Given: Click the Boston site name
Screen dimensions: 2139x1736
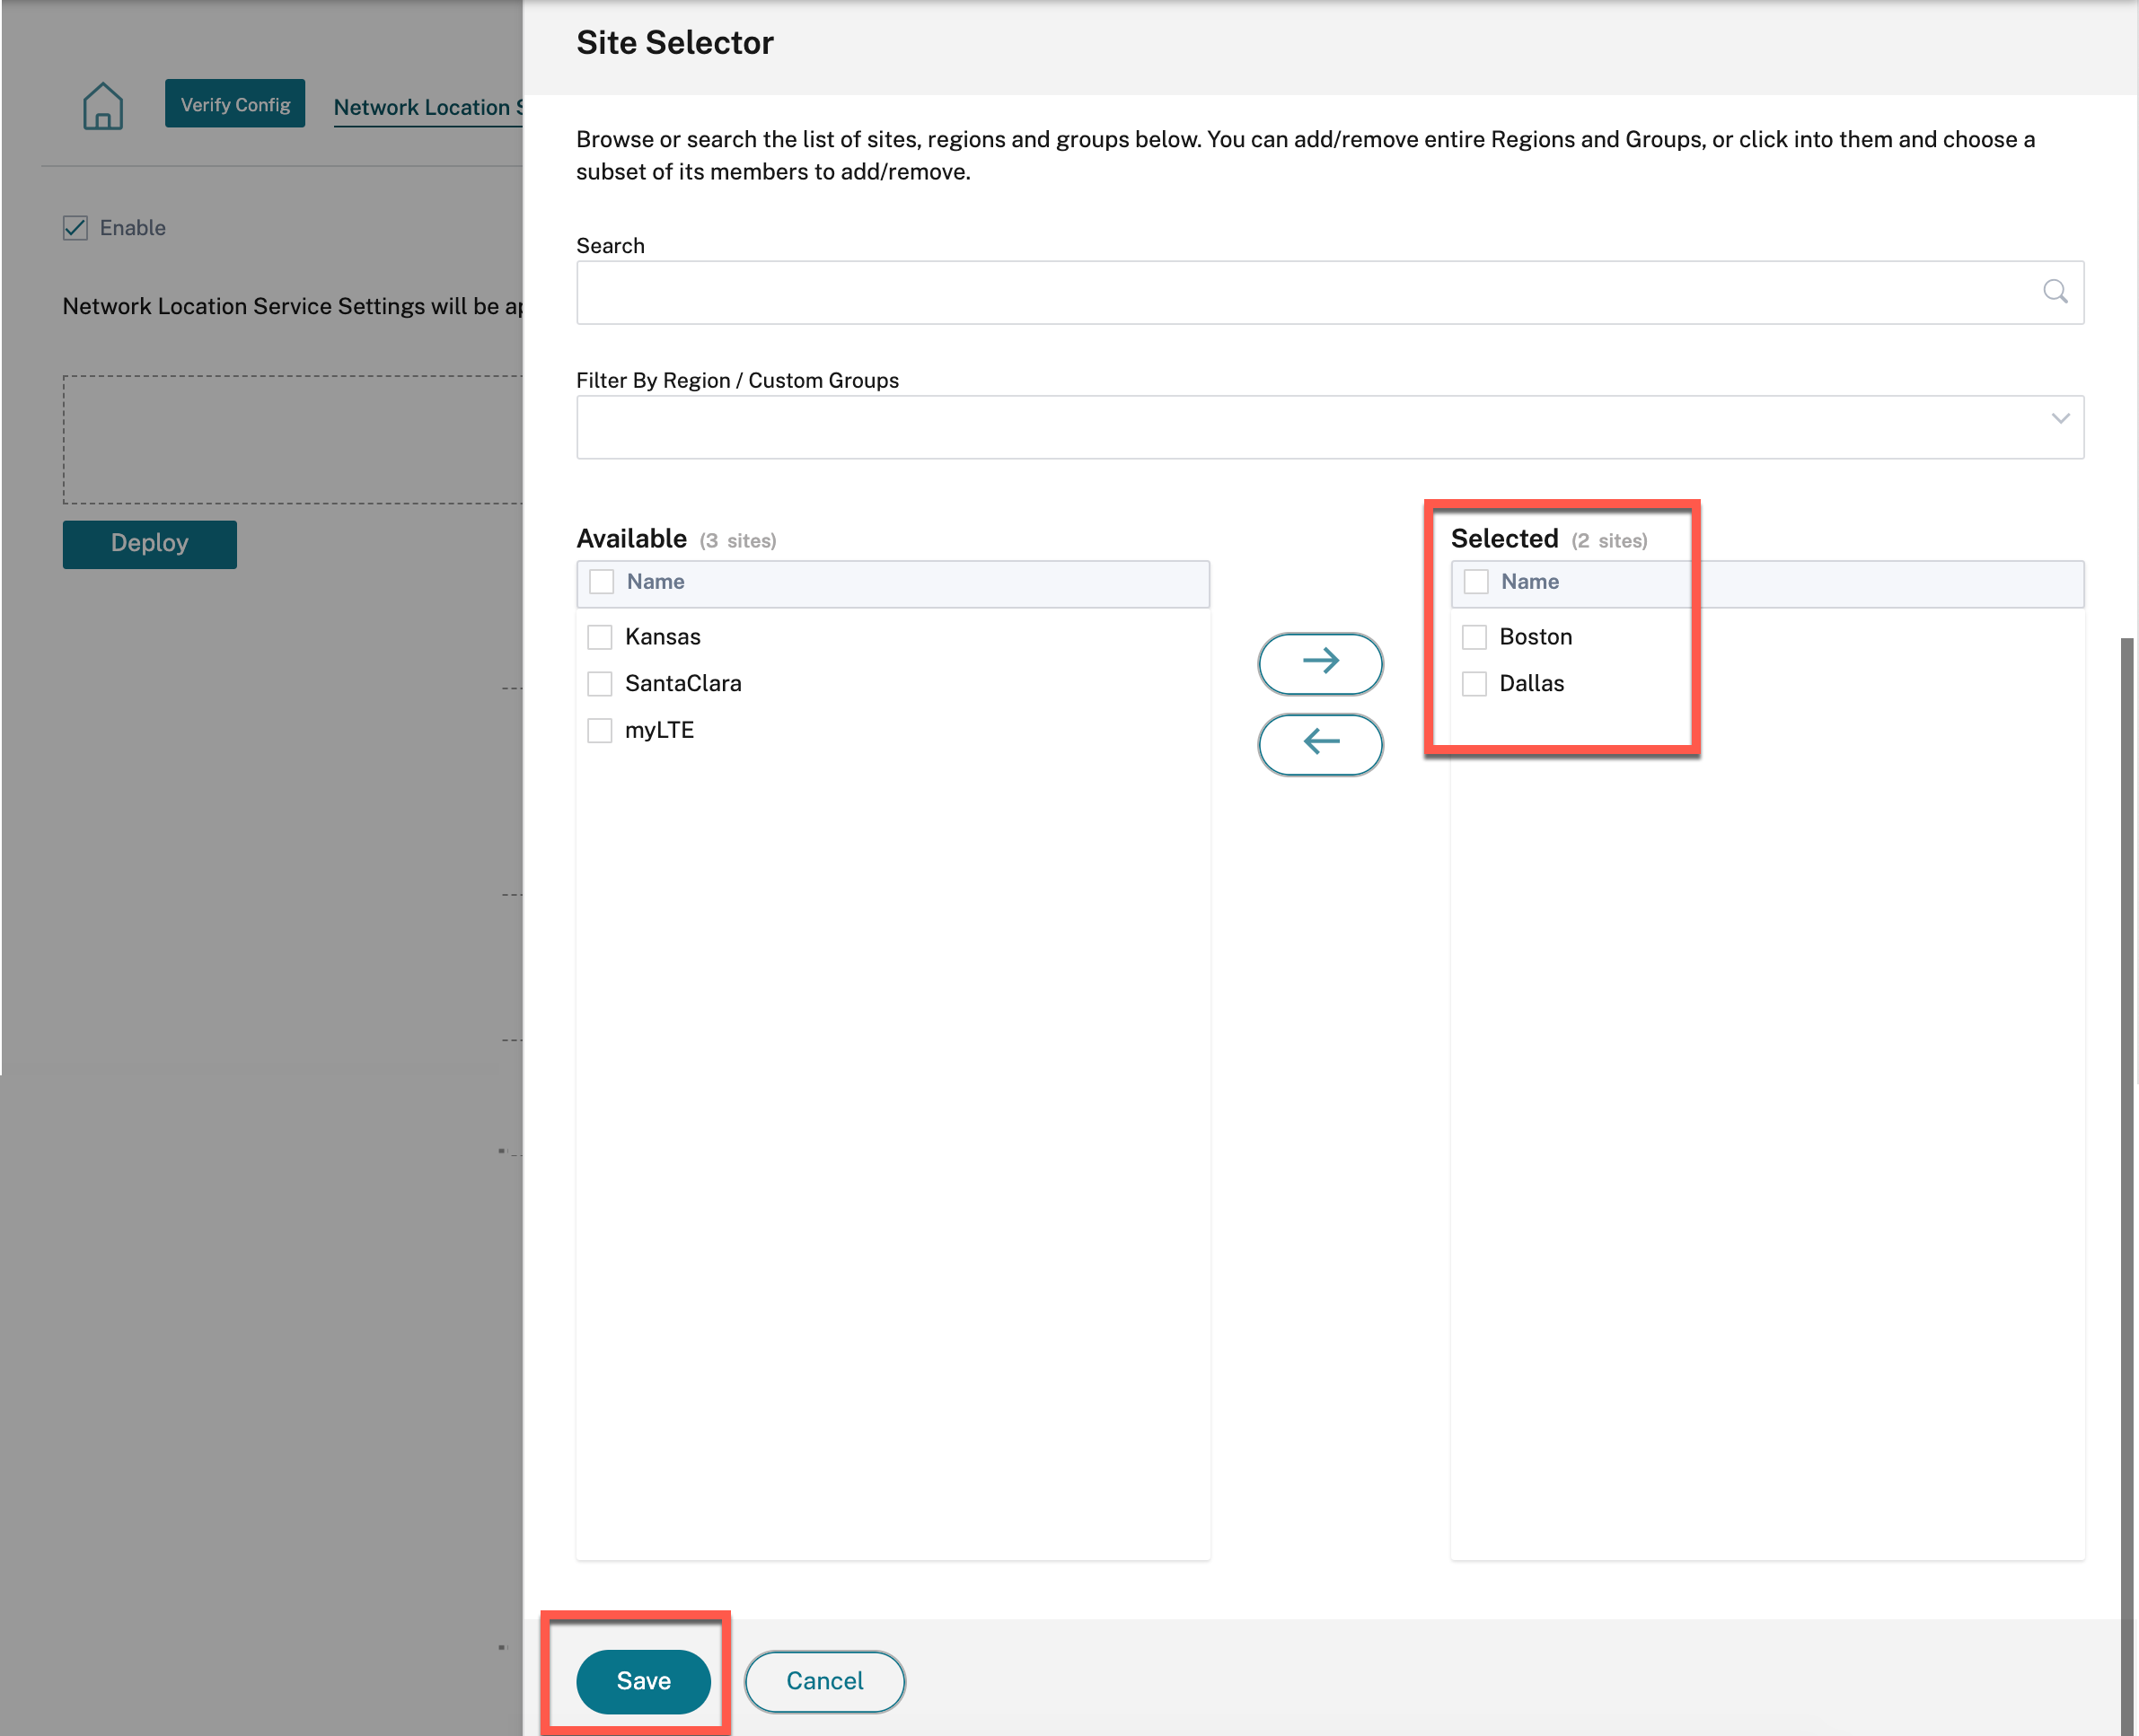Looking at the screenshot, I should (1536, 637).
